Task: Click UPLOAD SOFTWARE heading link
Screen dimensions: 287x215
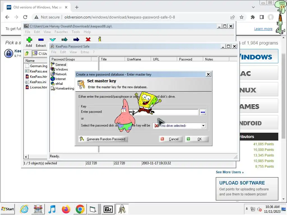Action: pos(242,183)
